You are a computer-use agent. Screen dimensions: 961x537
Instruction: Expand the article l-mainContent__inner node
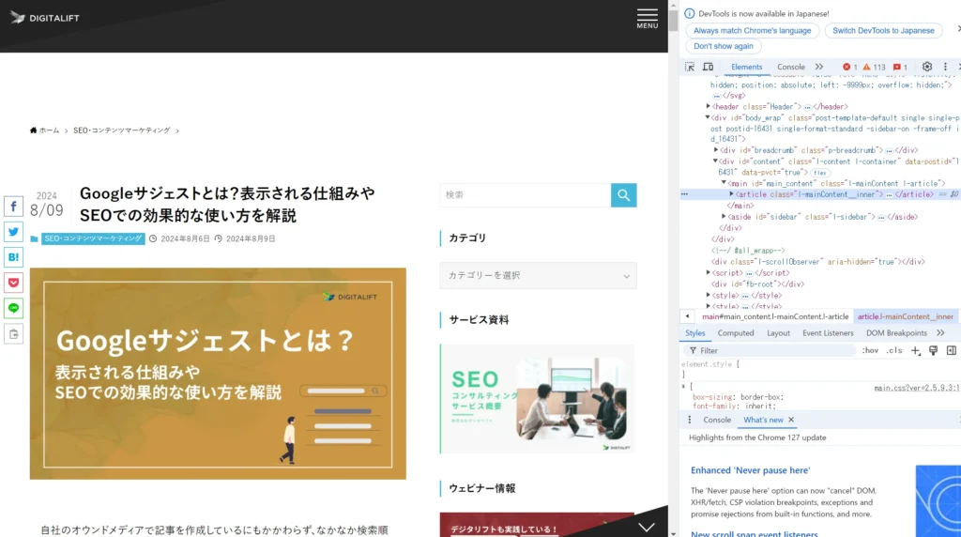731,193
